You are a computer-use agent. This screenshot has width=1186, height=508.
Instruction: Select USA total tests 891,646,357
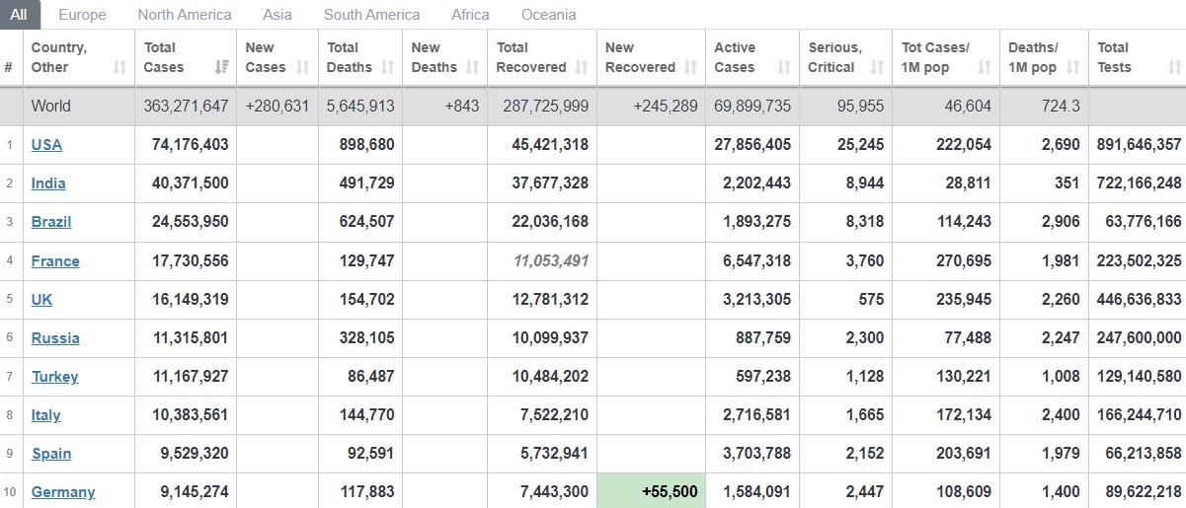coord(1139,144)
